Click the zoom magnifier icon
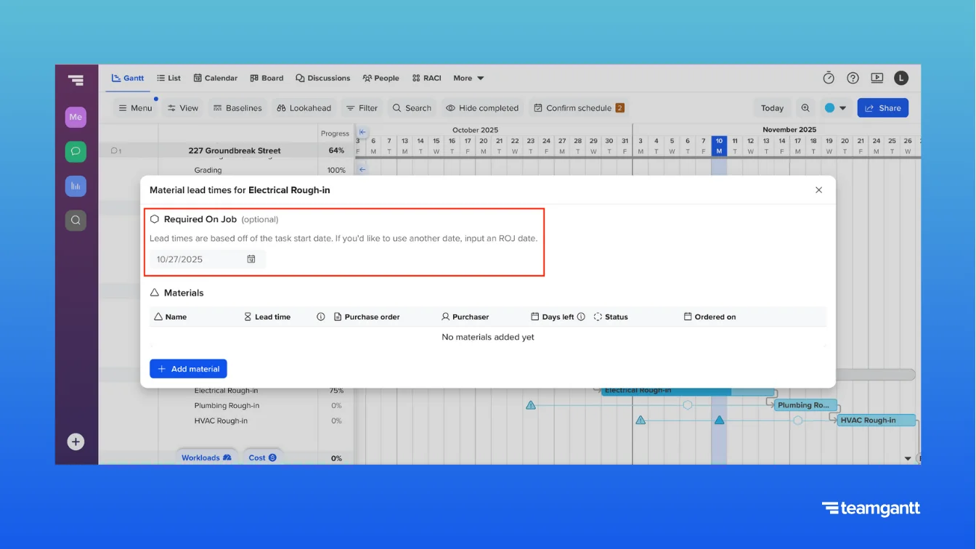This screenshot has width=976, height=549. coord(805,108)
